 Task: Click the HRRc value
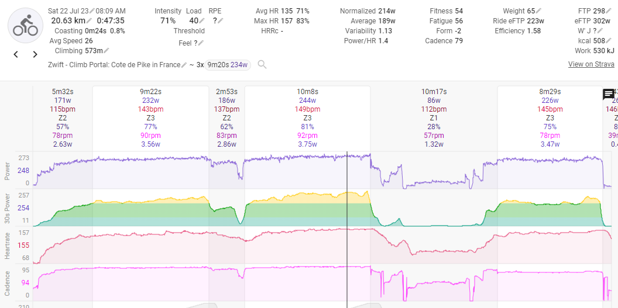click(x=282, y=30)
